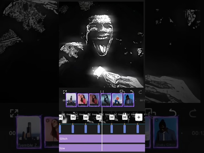
Task: Click the blue beat marker just left of playhead
Action: (x=99, y=129)
